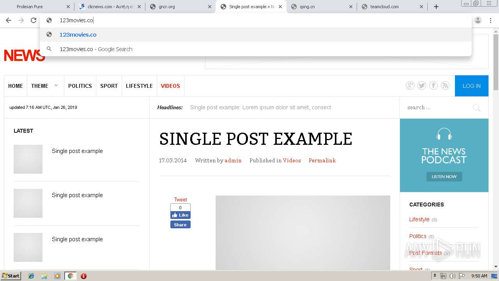Open the file explorer taskbar icon
The image size is (499, 281).
(x=44, y=276)
